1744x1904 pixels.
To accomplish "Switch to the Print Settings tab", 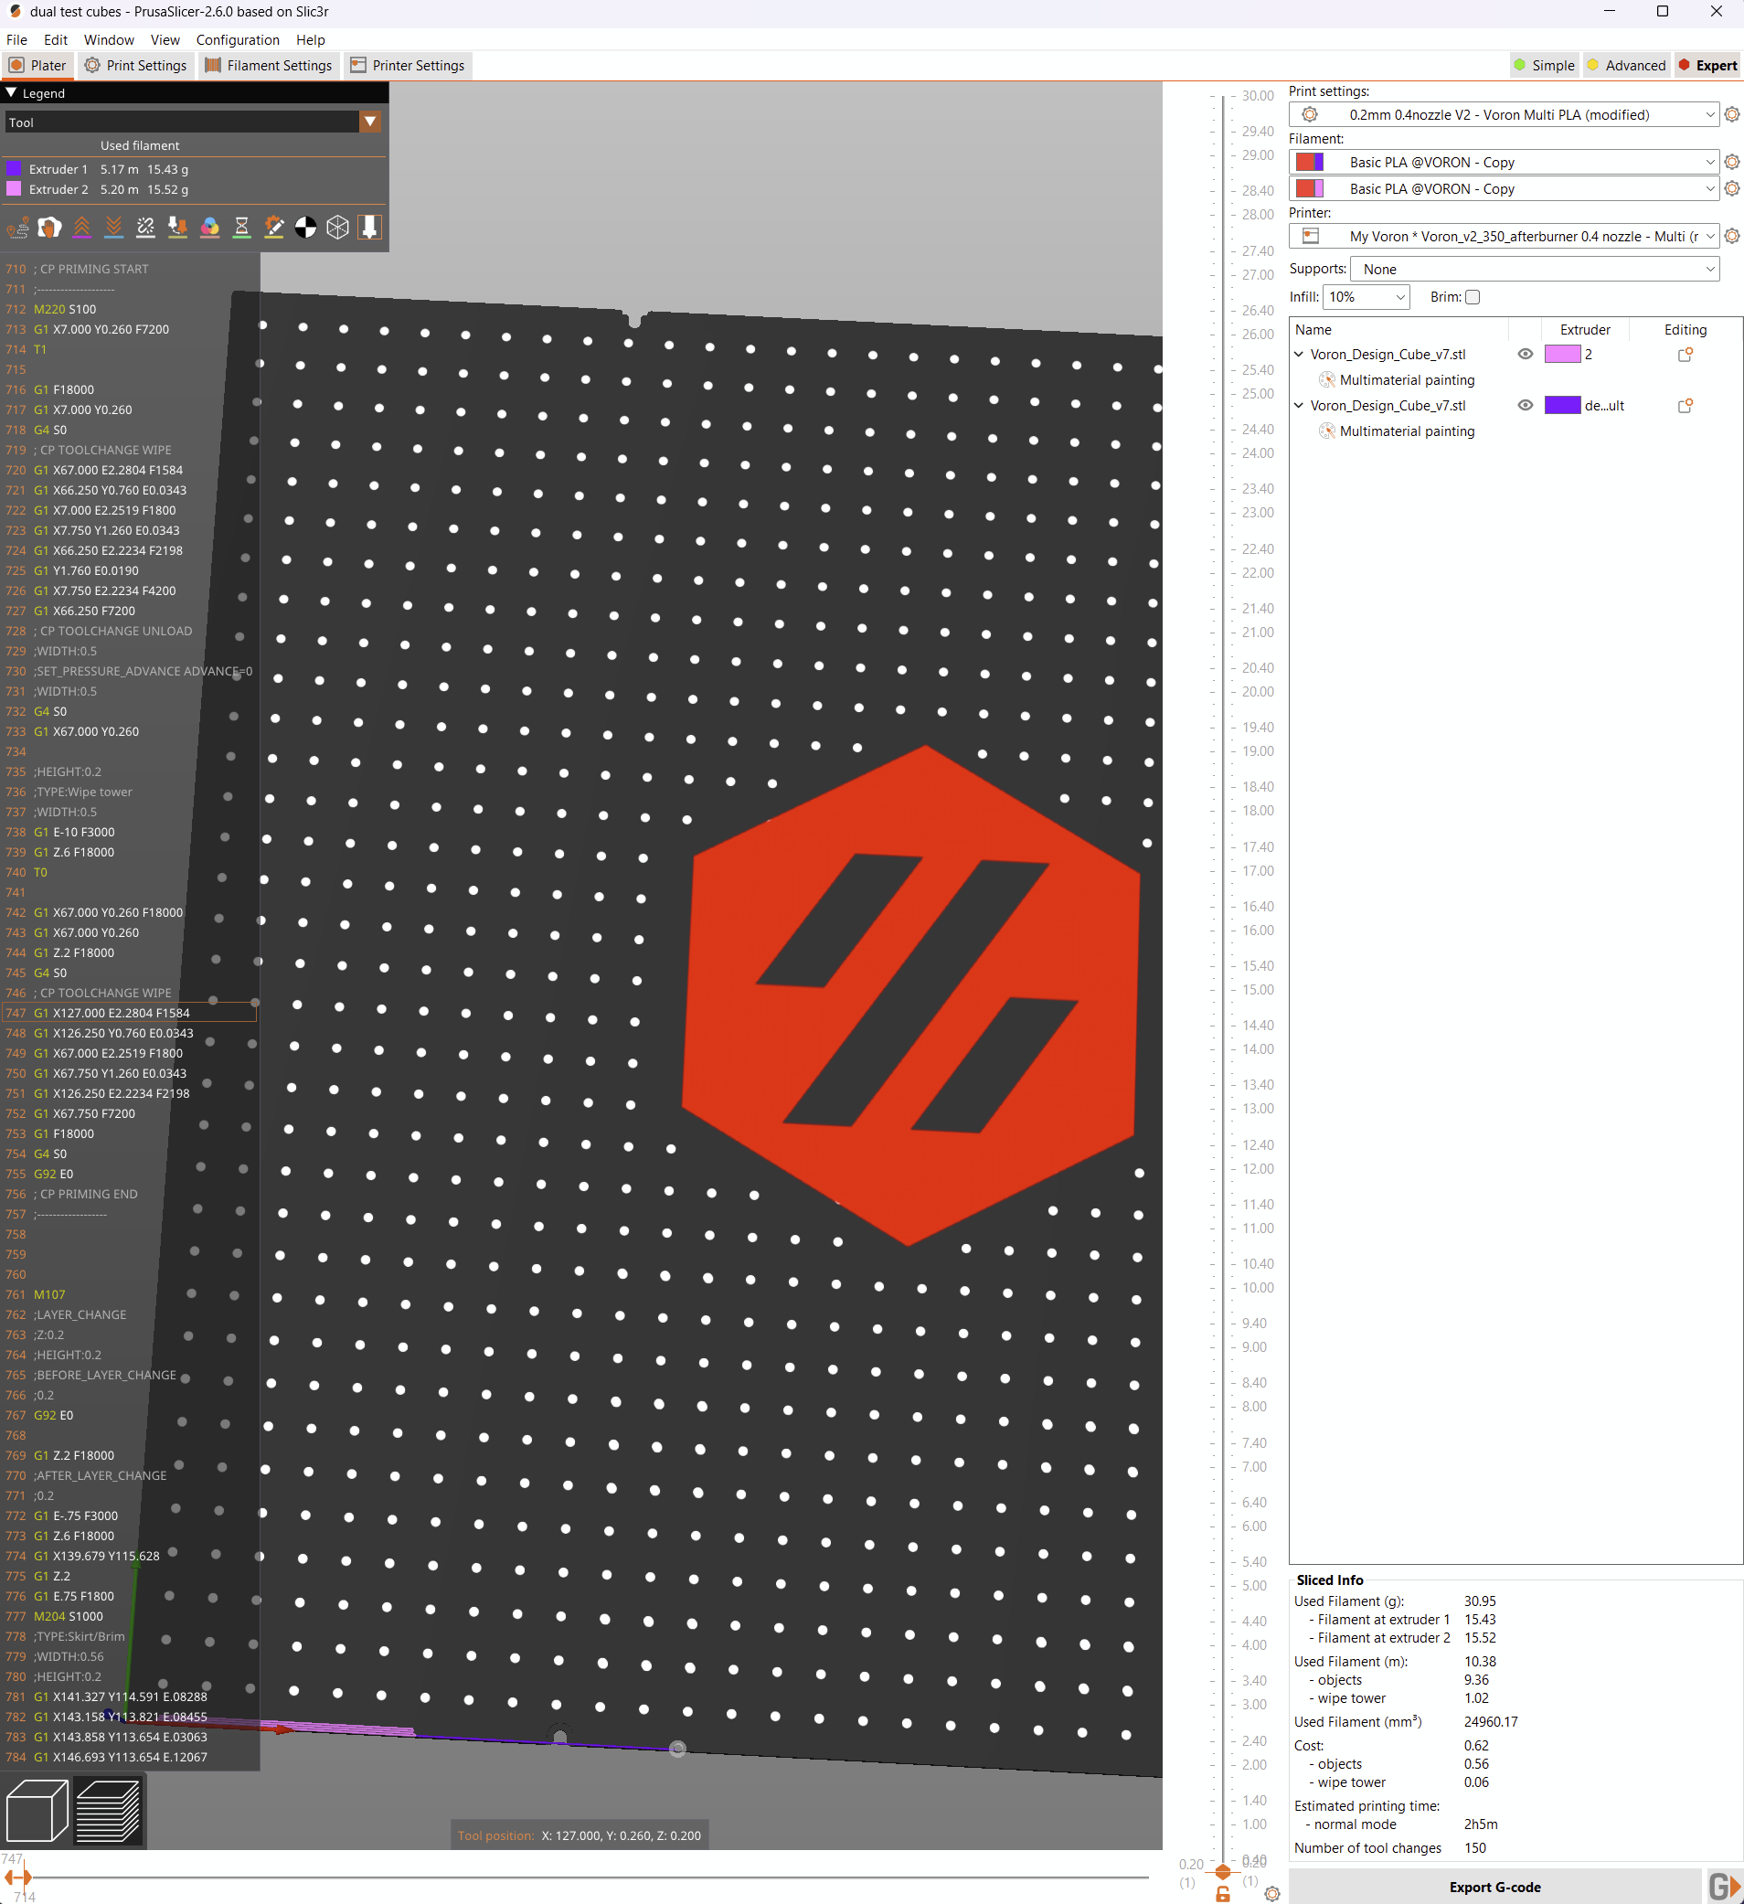I will tap(135, 65).
